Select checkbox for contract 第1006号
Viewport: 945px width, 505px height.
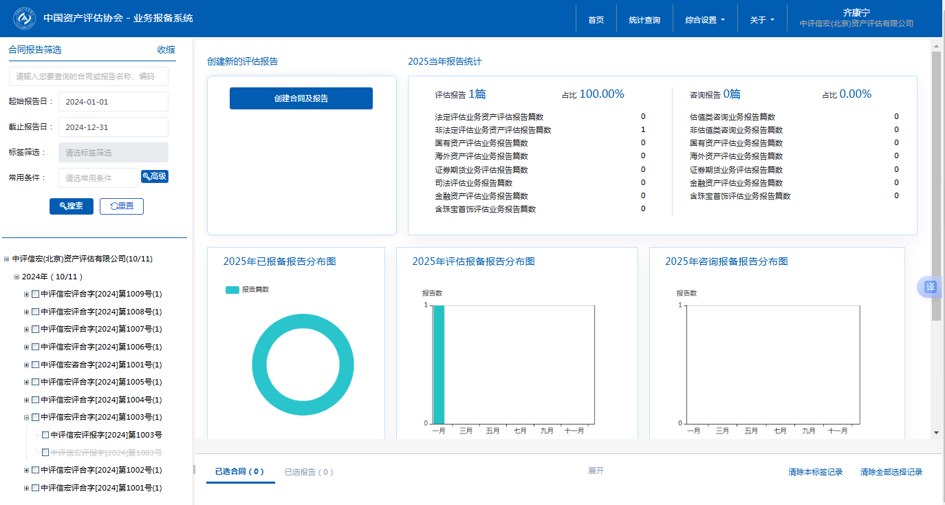[x=36, y=347]
